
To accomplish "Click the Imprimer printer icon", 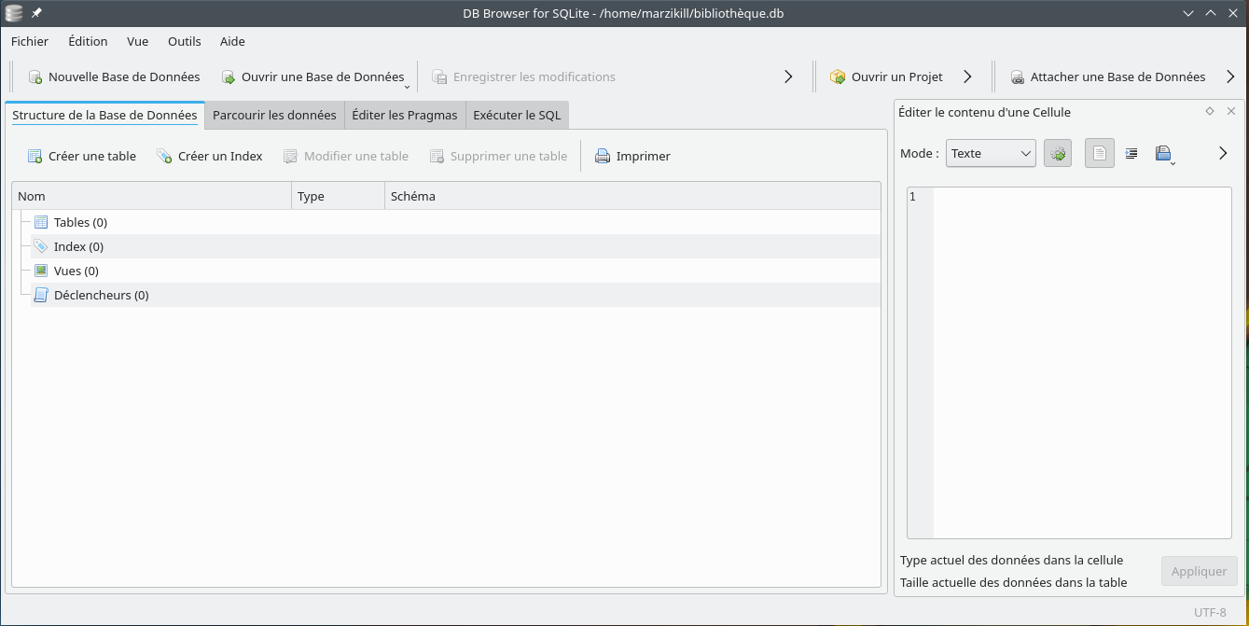I will (603, 157).
